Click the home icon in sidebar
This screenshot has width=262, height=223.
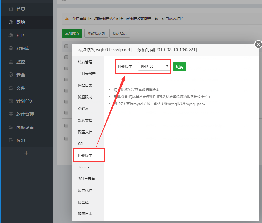(x=11, y=9)
